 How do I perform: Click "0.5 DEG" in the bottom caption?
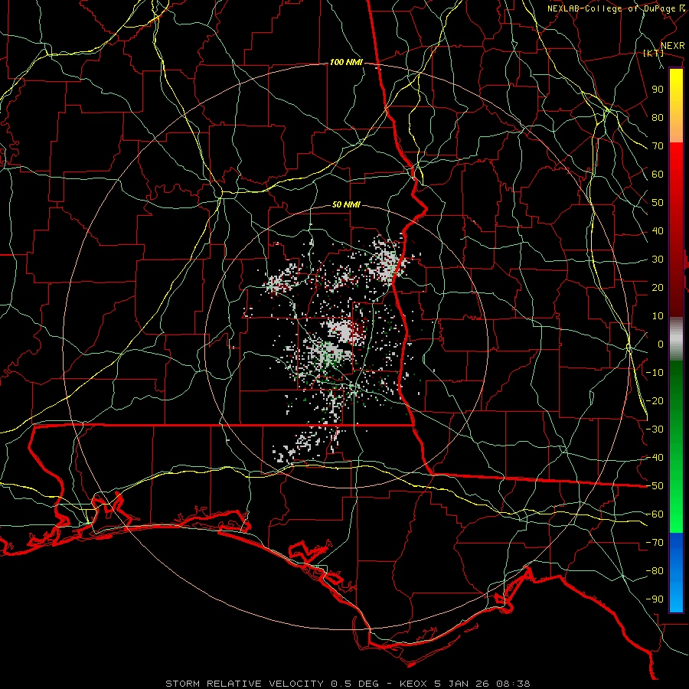click(x=358, y=684)
